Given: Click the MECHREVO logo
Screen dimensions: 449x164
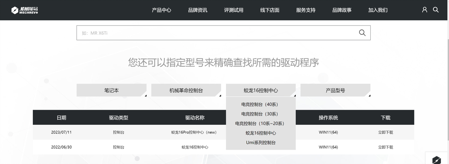Looking at the screenshot, I should (24, 10).
